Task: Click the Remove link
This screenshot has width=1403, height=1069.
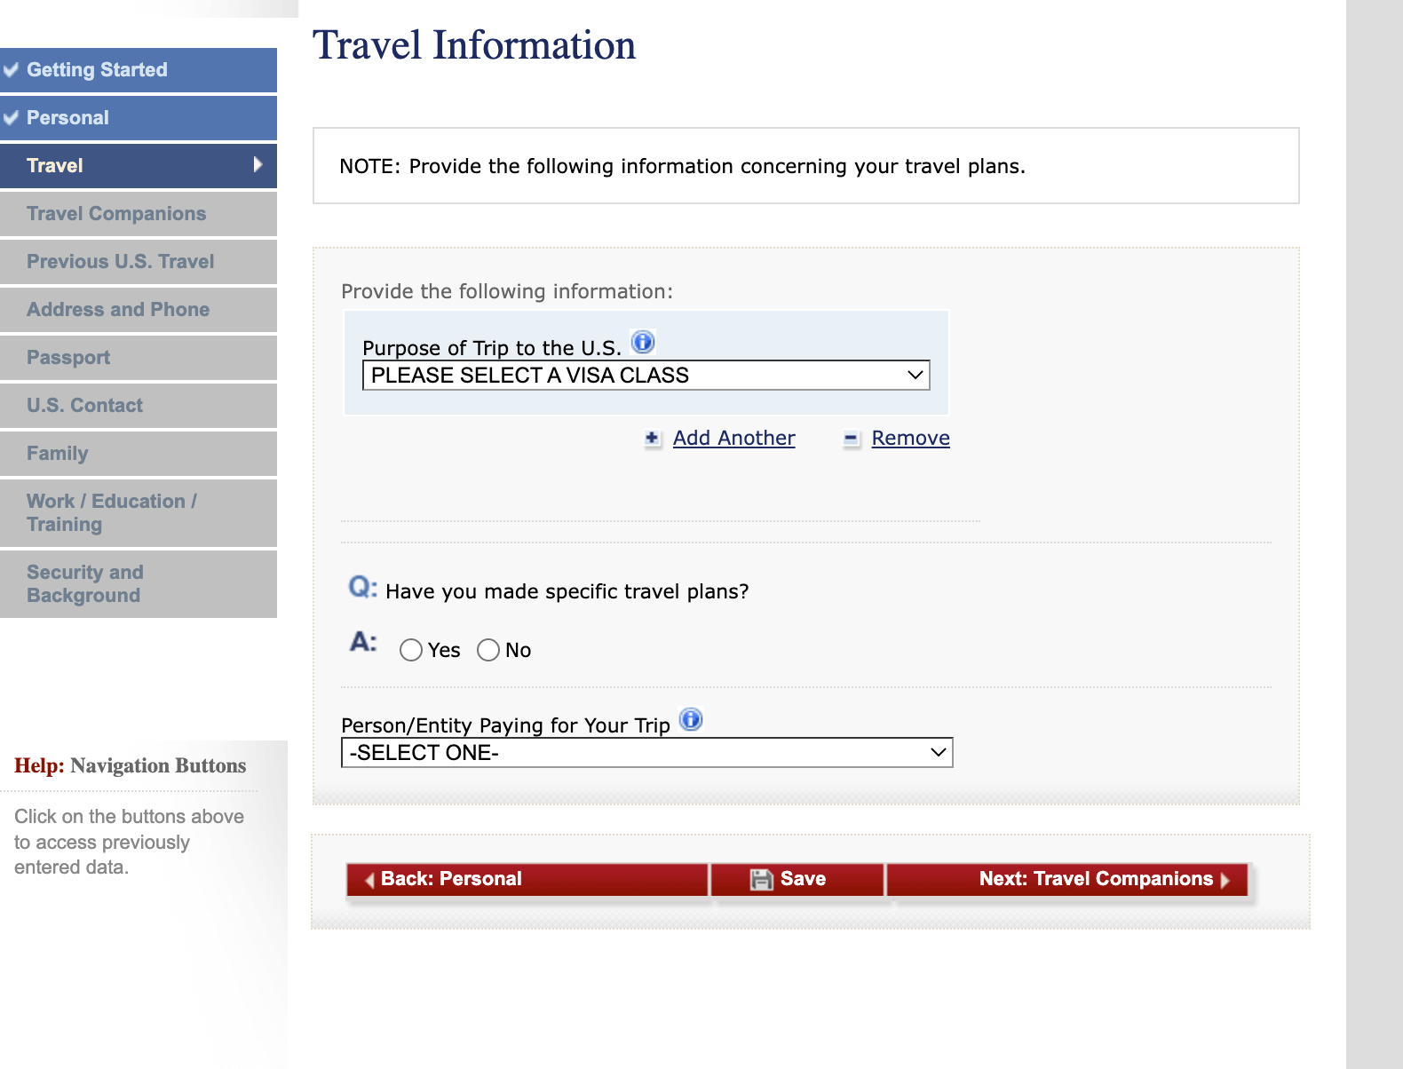Action: pos(910,439)
